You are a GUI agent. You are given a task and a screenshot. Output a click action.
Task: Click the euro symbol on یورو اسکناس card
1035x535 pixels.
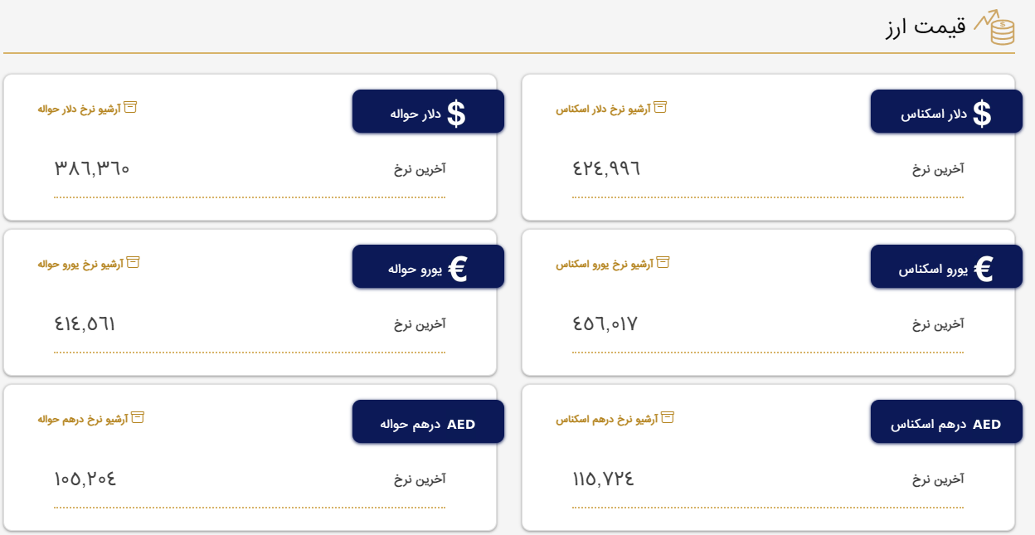point(986,266)
